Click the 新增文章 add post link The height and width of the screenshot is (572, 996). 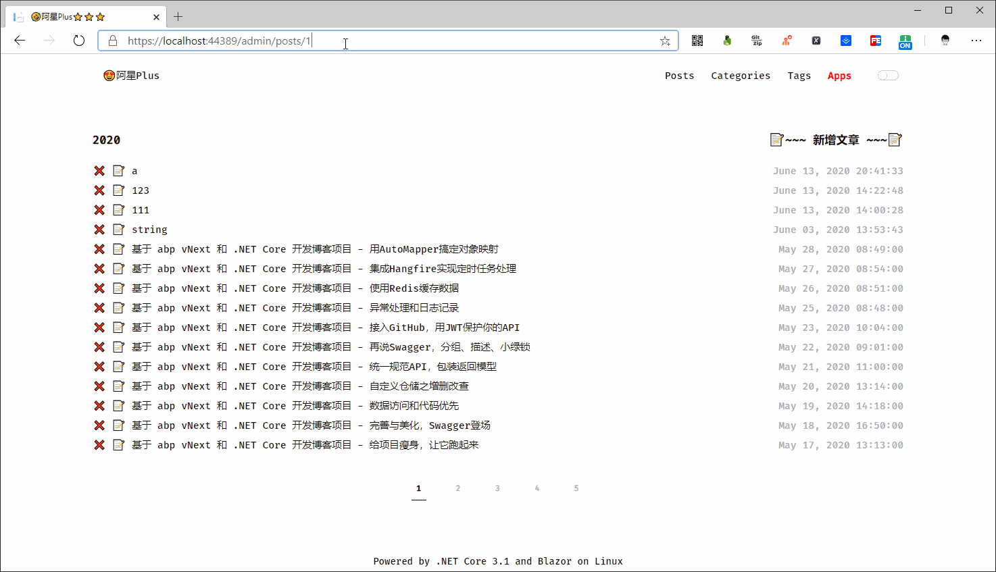tap(836, 140)
